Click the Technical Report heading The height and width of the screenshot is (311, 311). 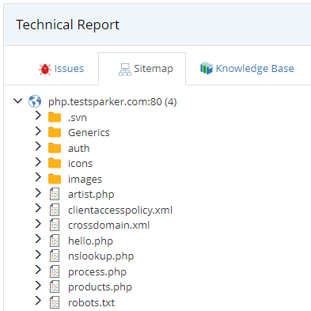point(67,25)
